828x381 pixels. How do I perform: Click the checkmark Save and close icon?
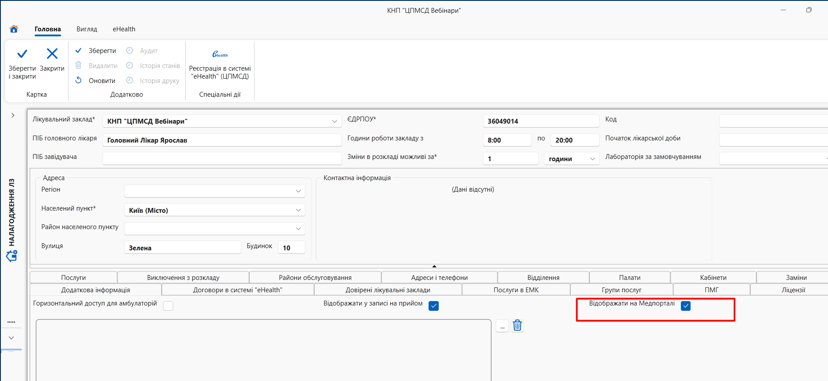click(22, 54)
